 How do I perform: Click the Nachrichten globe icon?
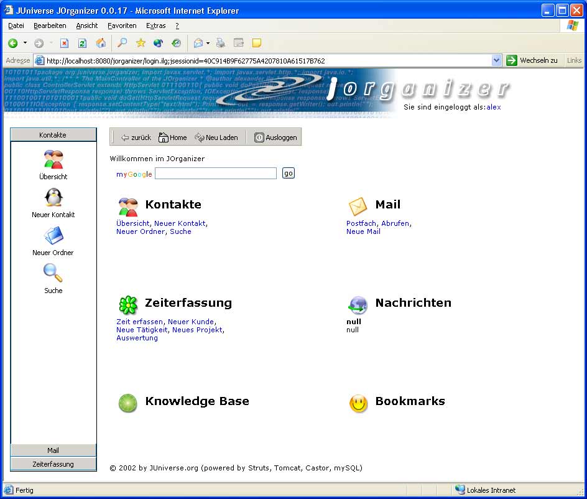[x=358, y=305]
